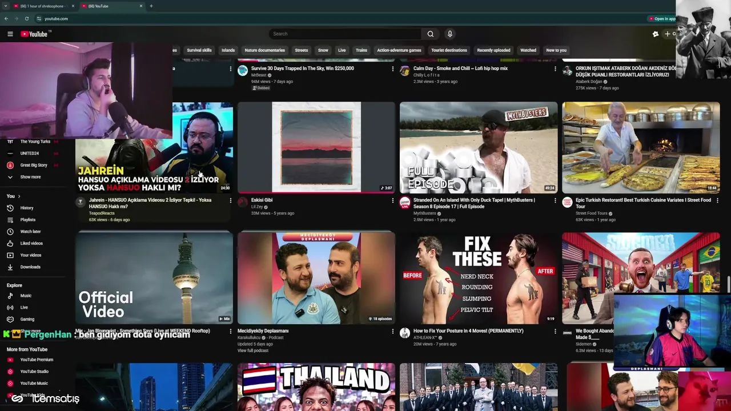This screenshot has width=731, height=411.
Task: Focus the YouTube search field
Action: [x=346, y=34]
